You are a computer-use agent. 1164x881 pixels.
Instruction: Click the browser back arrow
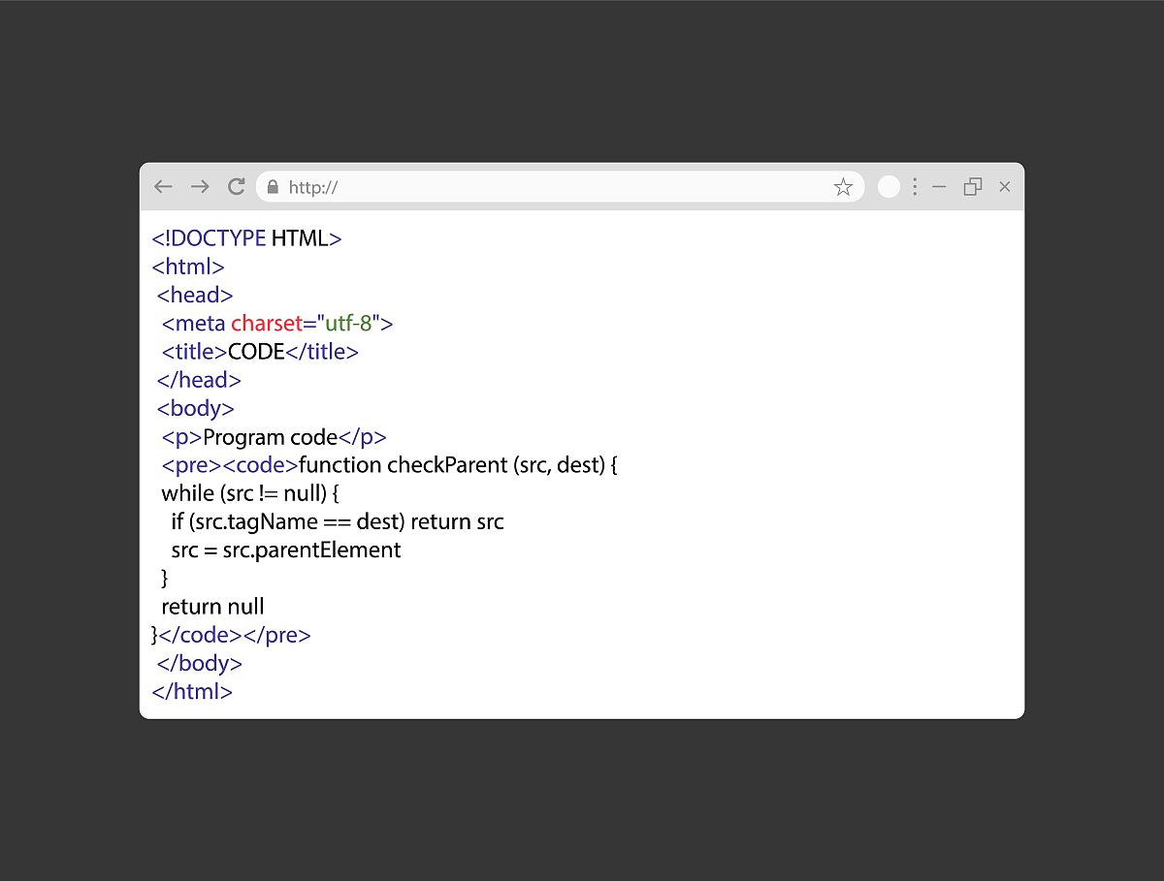(163, 187)
